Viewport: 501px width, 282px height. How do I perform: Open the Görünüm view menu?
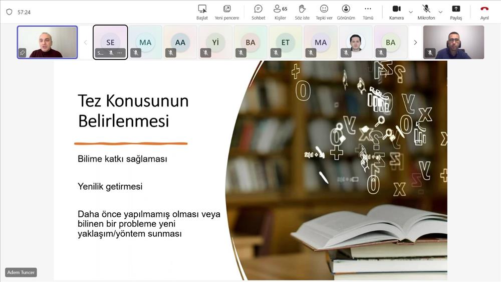click(x=346, y=12)
